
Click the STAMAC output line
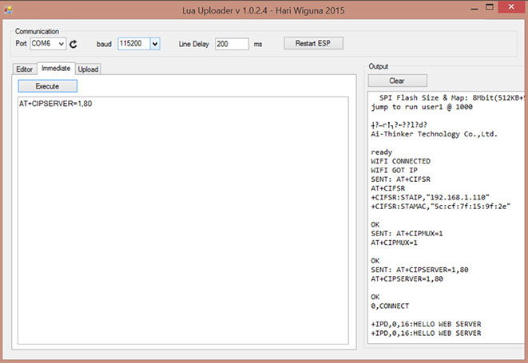pos(440,206)
